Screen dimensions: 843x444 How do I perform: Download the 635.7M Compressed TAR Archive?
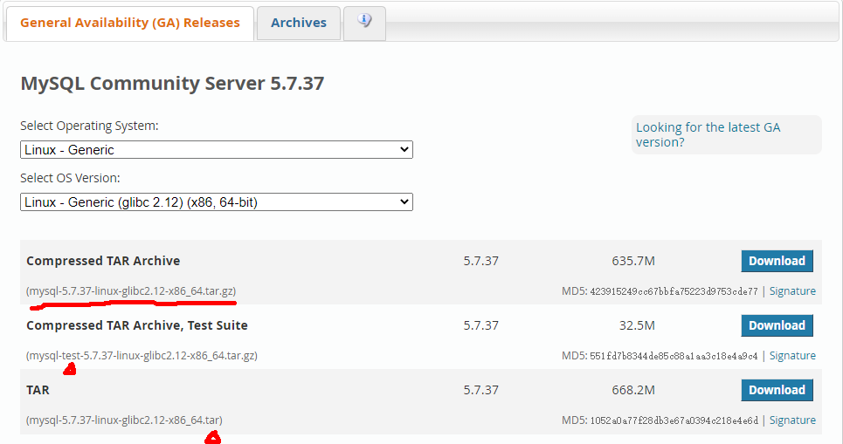pyautogui.click(x=777, y=261)
